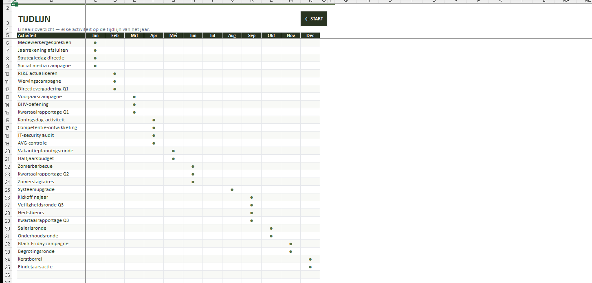Viewport: 592px width, 283px height.
Task: Click the Halfjaarsbudget dot in Mei
Action: 173,159
